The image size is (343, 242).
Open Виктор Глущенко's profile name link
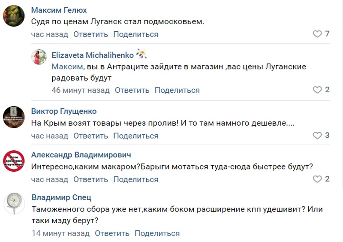tap(64, 112)
